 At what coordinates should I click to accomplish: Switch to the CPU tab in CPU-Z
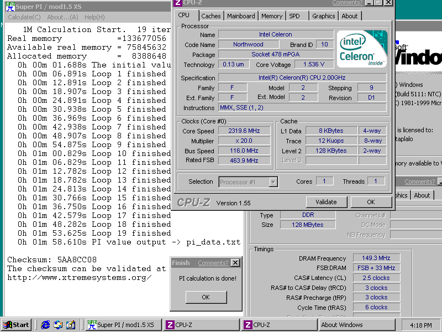click(x=186, y=15)
